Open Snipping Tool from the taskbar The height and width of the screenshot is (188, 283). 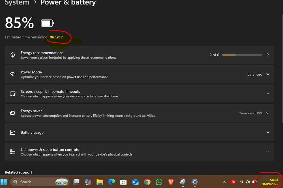[183, 182]
